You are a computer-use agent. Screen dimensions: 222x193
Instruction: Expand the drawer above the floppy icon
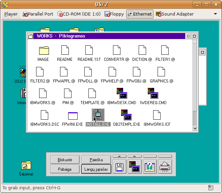(x=119, y=156)
